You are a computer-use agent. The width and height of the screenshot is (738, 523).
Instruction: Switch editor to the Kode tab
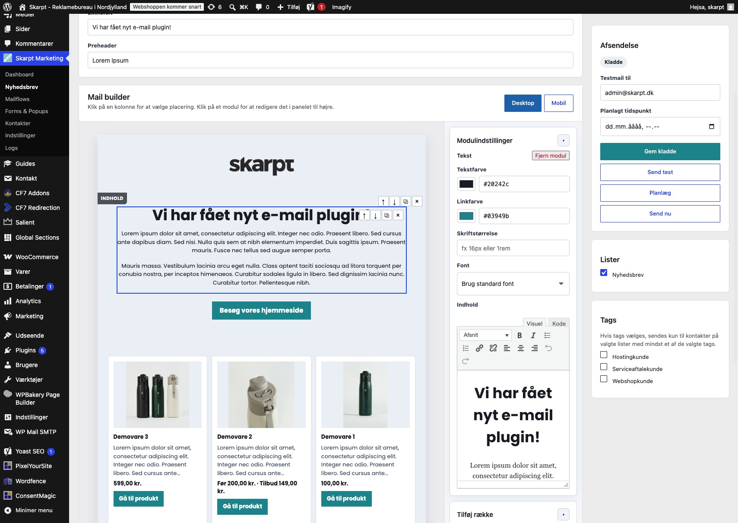559,323
